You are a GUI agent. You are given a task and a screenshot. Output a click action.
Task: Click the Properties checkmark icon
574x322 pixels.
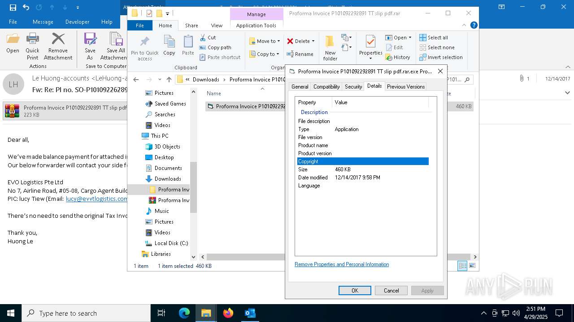pyautogui.click(x=370, y=42)
